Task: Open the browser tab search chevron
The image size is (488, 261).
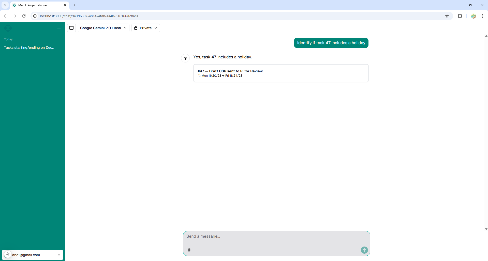Action: pyautogui.click(x=5, y=5)
